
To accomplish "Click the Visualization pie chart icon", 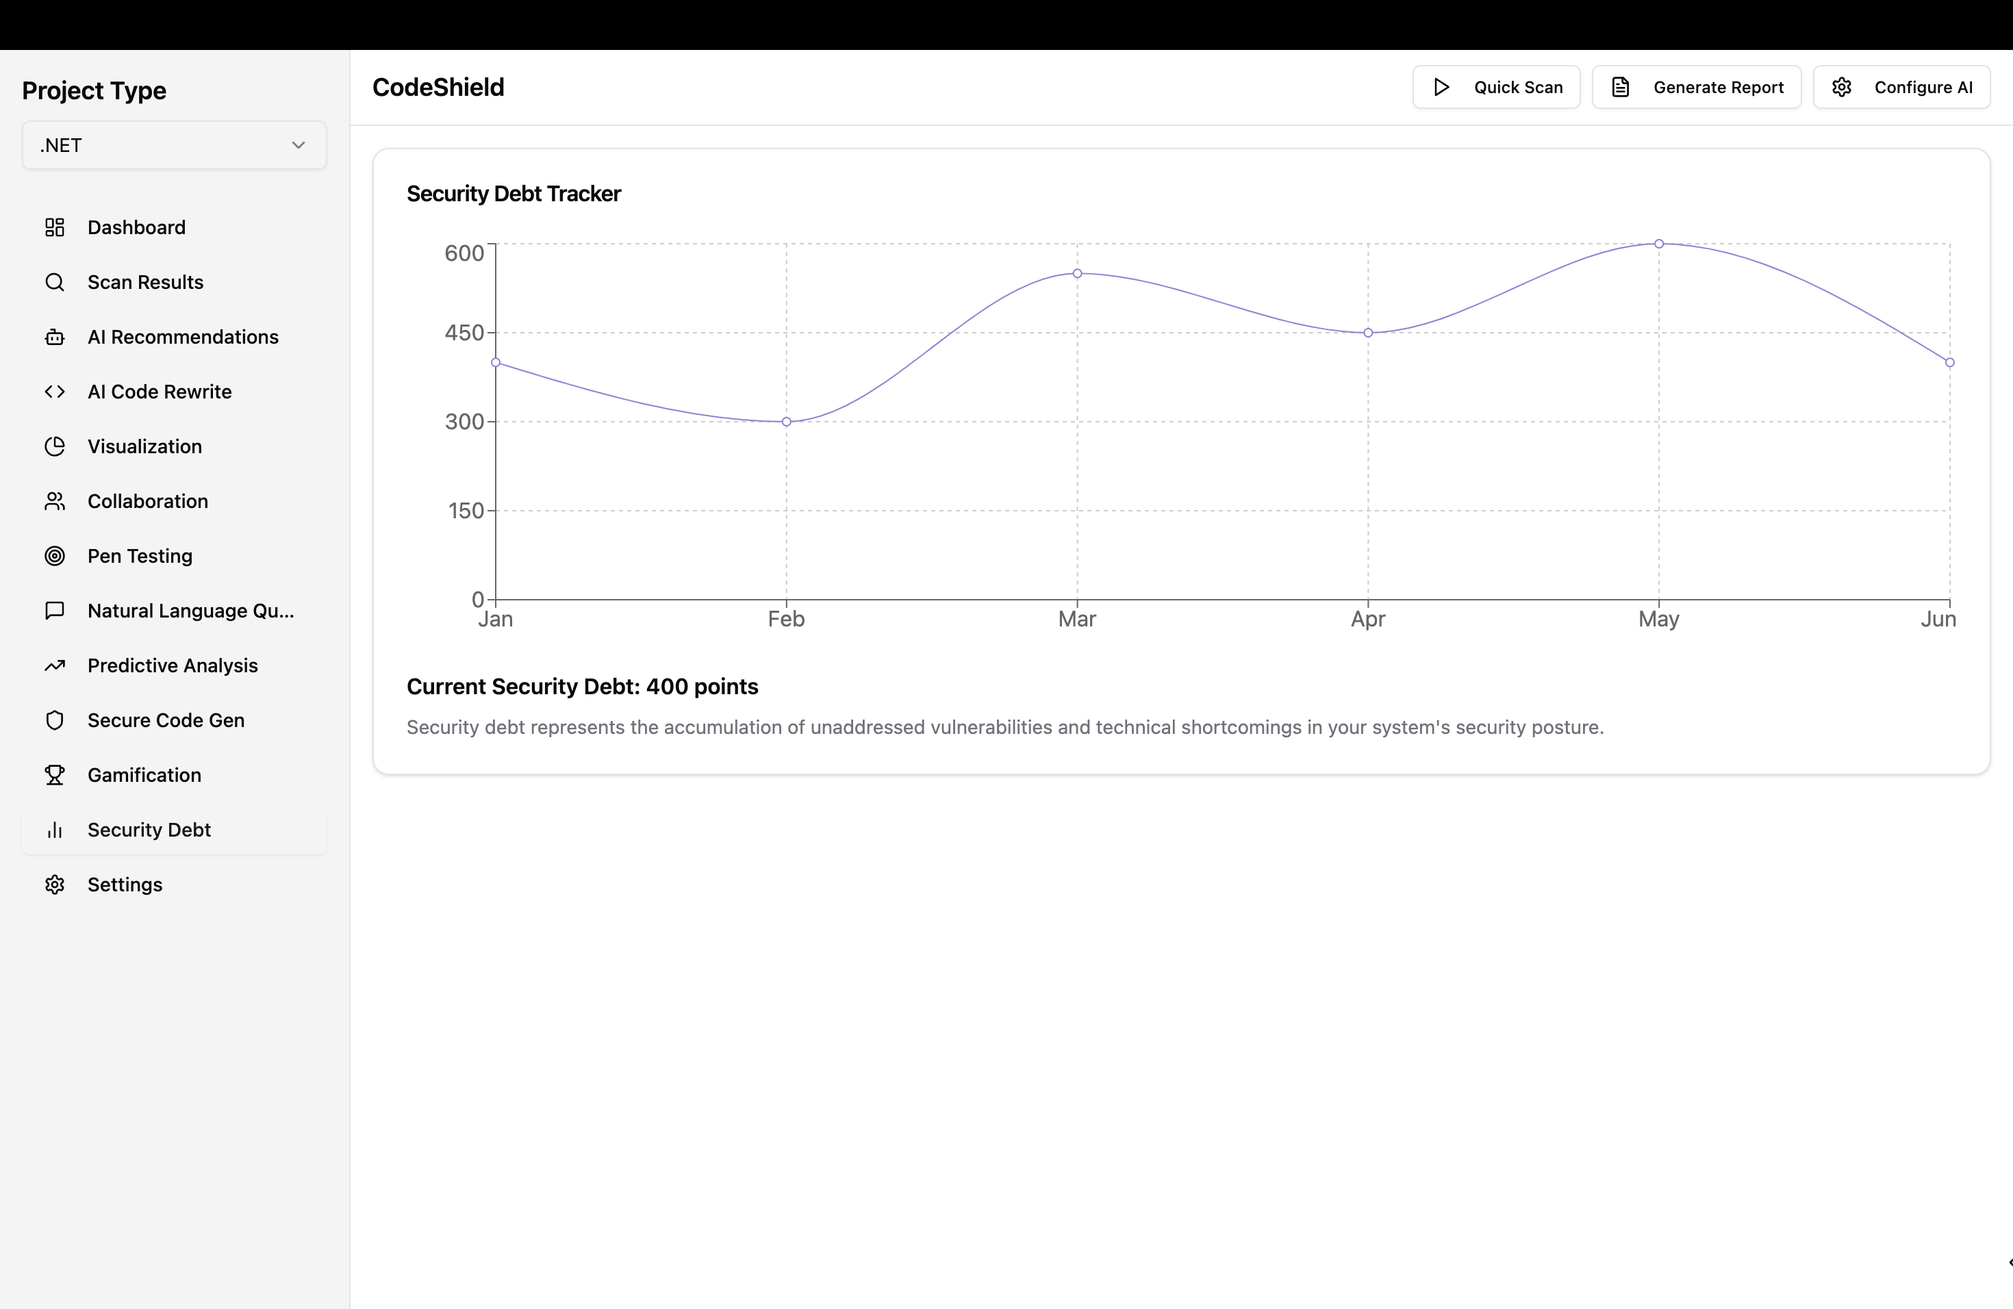I will click(55, 446).
